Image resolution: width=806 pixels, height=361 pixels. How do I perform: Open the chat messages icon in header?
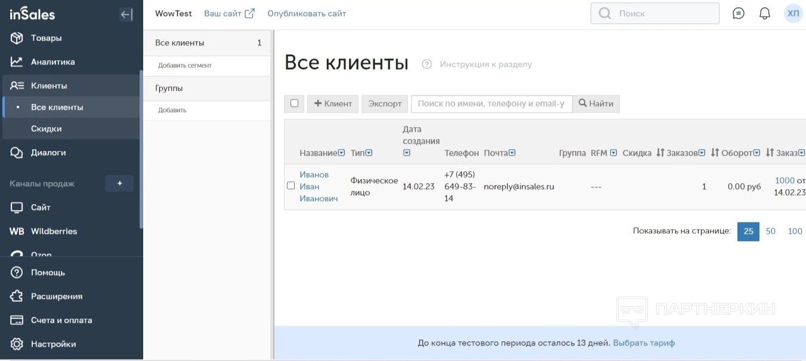click(738, 13)
